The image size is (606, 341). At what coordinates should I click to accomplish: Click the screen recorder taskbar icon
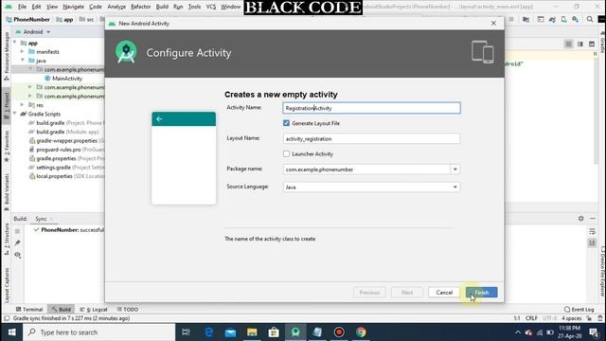(x=339, y=332)
